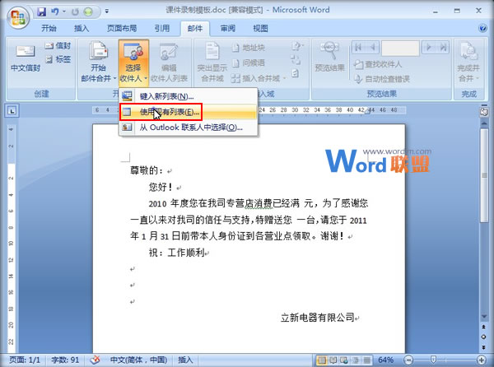This screenshot has height=367, width=494.
Task: Toggle 插入 overtype mode indicator
Action: pos(185,360)
